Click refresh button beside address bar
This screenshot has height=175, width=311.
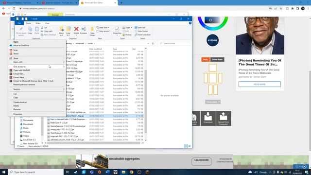[x=153, y=43]
